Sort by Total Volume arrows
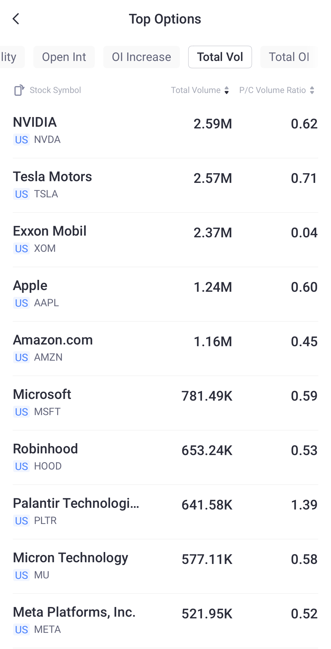 [226, 90]
